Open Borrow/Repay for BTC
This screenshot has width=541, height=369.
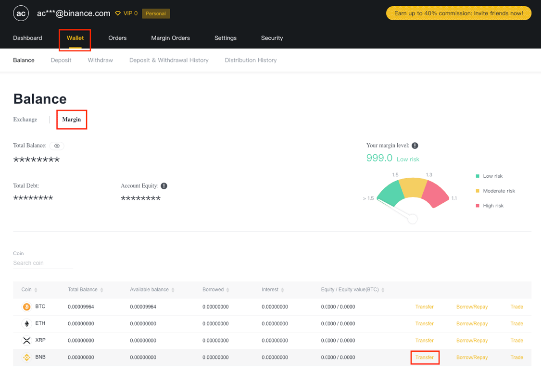[x=472, y=307]
